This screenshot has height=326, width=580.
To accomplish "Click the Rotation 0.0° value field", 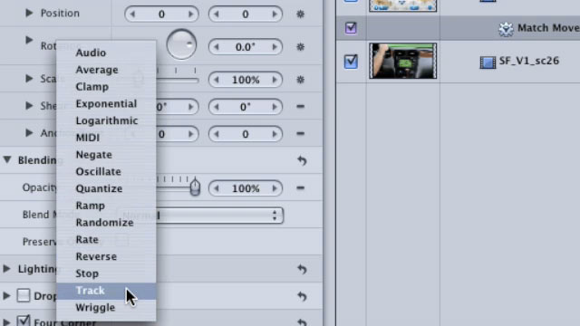I will (x=246, y=47).
